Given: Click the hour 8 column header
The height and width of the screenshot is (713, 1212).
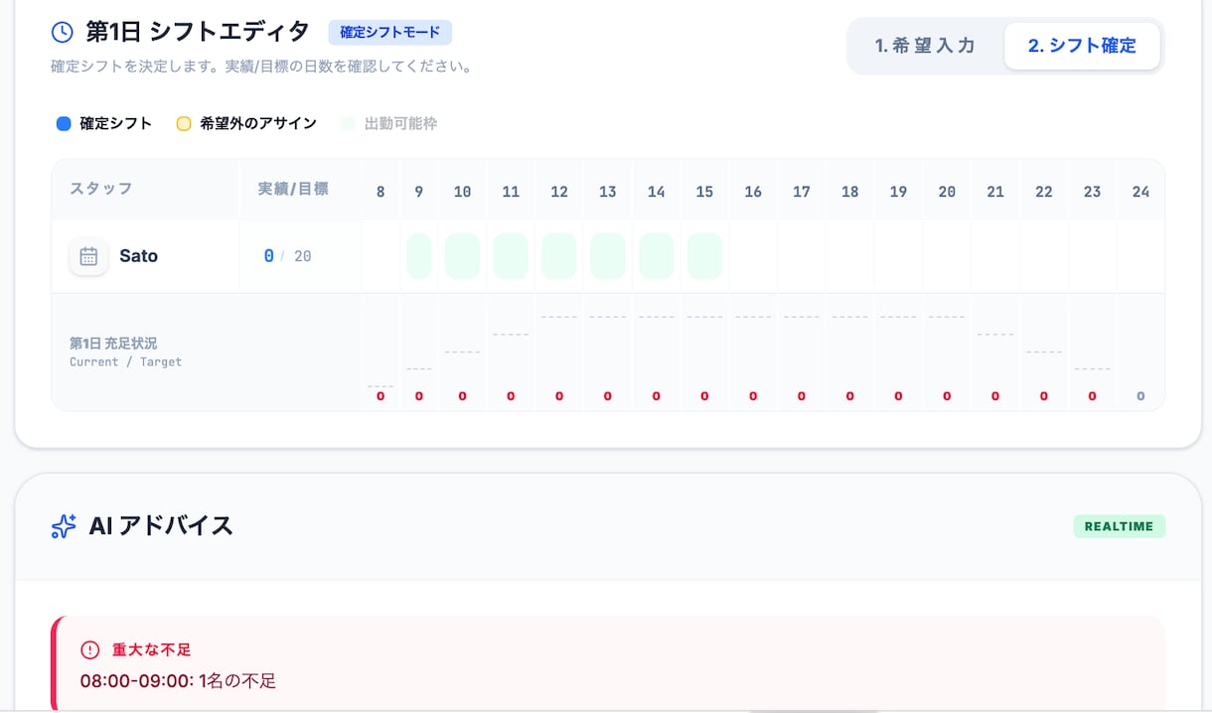Looking at the screenshot, I should (x=380, y=192).
